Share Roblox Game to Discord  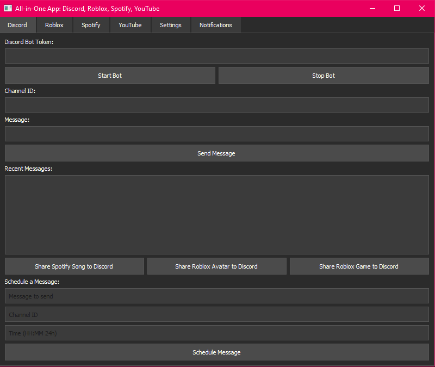[359, 266]
